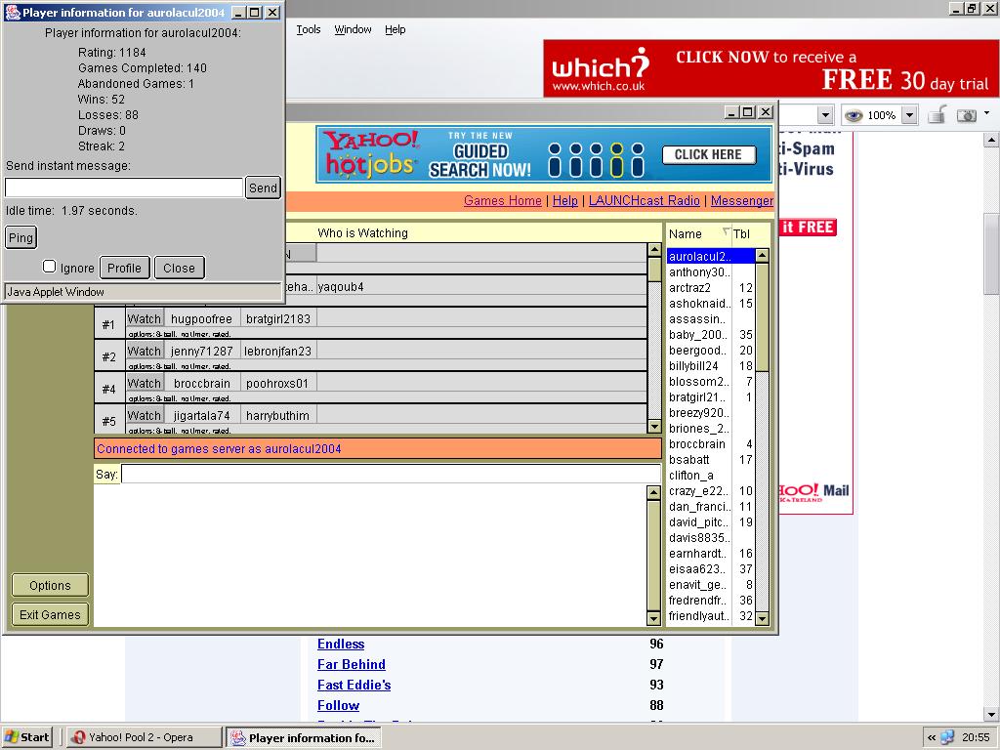Open the Window menu

353,29
